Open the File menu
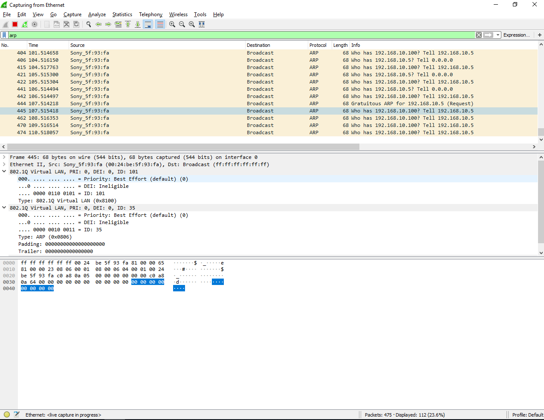The image size is (544, 420). tap(7, 14)
